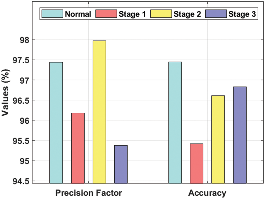
Task: Select the tallest yellow Precision Factor bar
Action: 99,112
